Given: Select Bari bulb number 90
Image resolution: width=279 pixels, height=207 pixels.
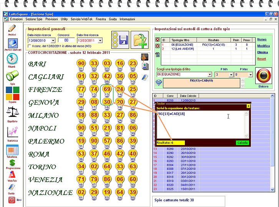Looking at the screenshot, I should click(81, 63).
